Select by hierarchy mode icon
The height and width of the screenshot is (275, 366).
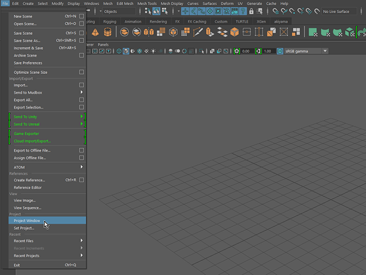pos(148,11)
